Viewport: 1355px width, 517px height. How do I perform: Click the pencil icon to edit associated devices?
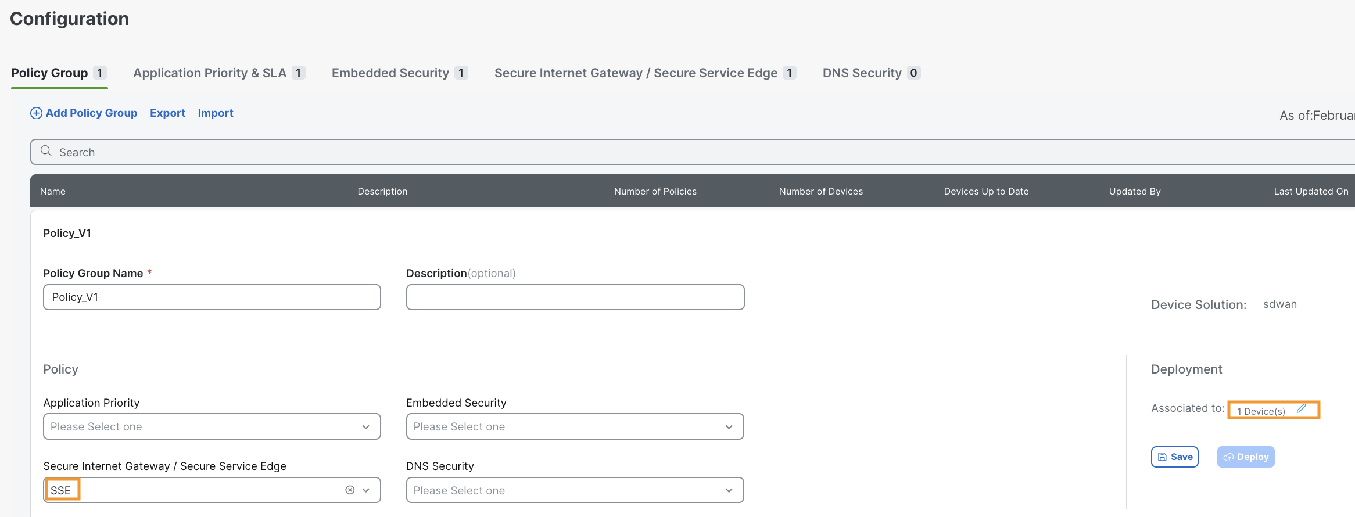click(1301, 409)
